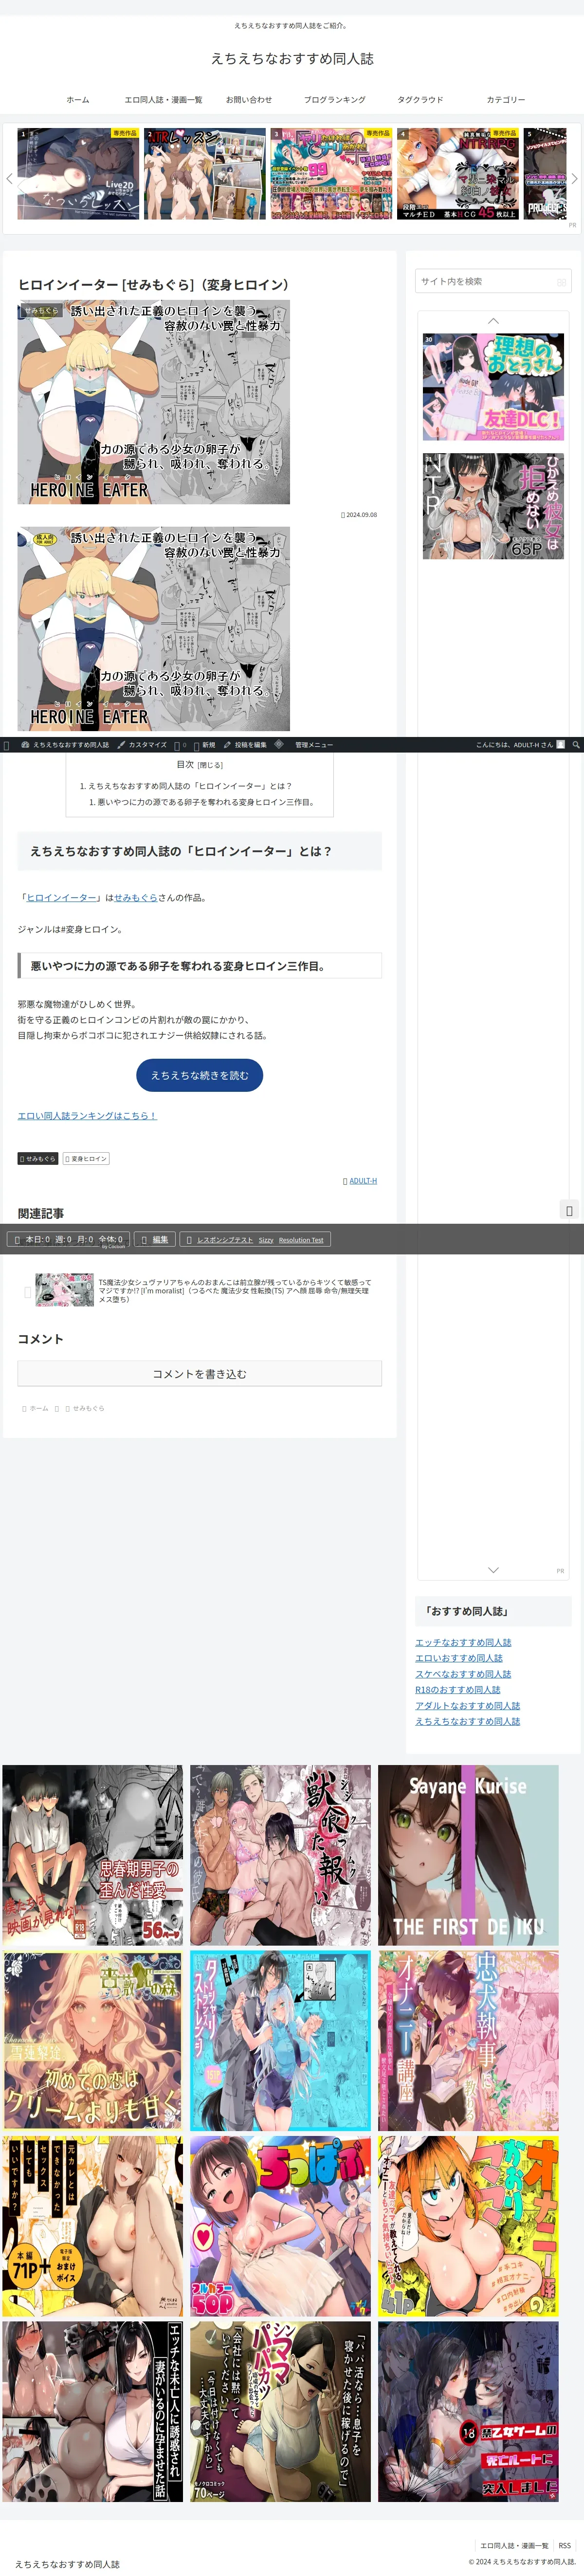Click 投稿を編集 in the admin bar
The width and height of the screenshot is (584, 2576).
[x=245, y=745]
